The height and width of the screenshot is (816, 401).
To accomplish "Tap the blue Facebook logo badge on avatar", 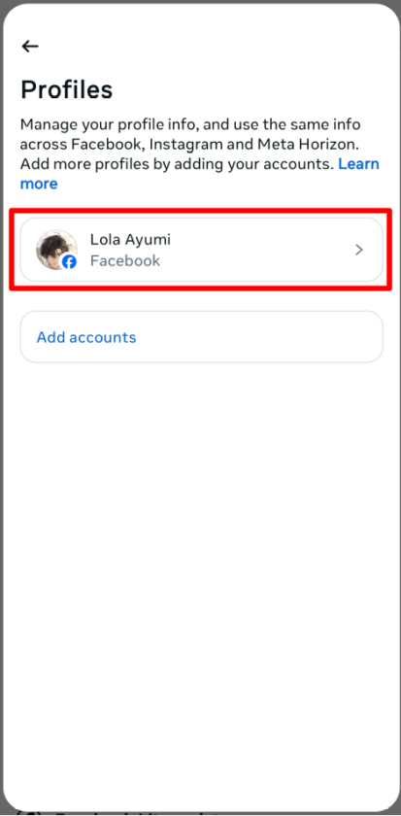I will pos(69,261).
